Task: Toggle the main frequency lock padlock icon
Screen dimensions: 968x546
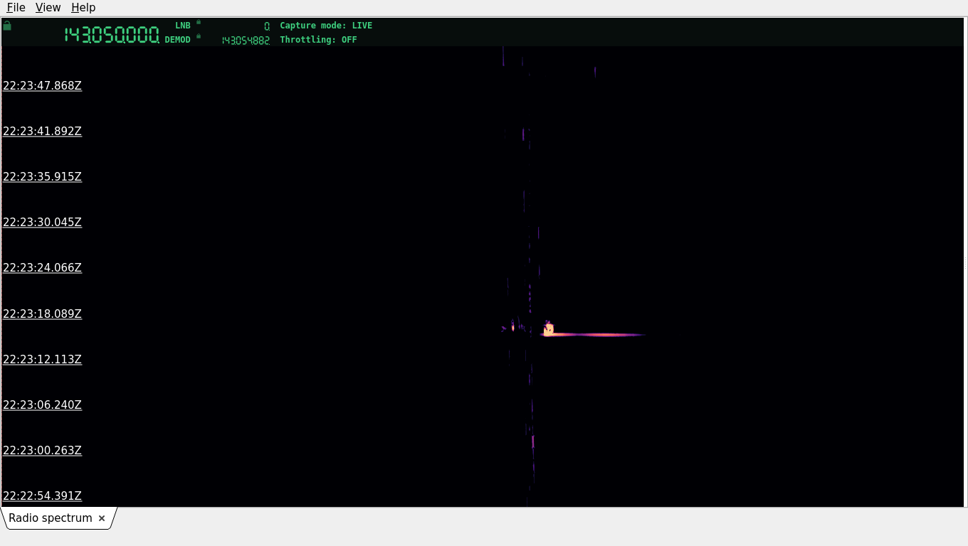Action: [x=7, y=26]
